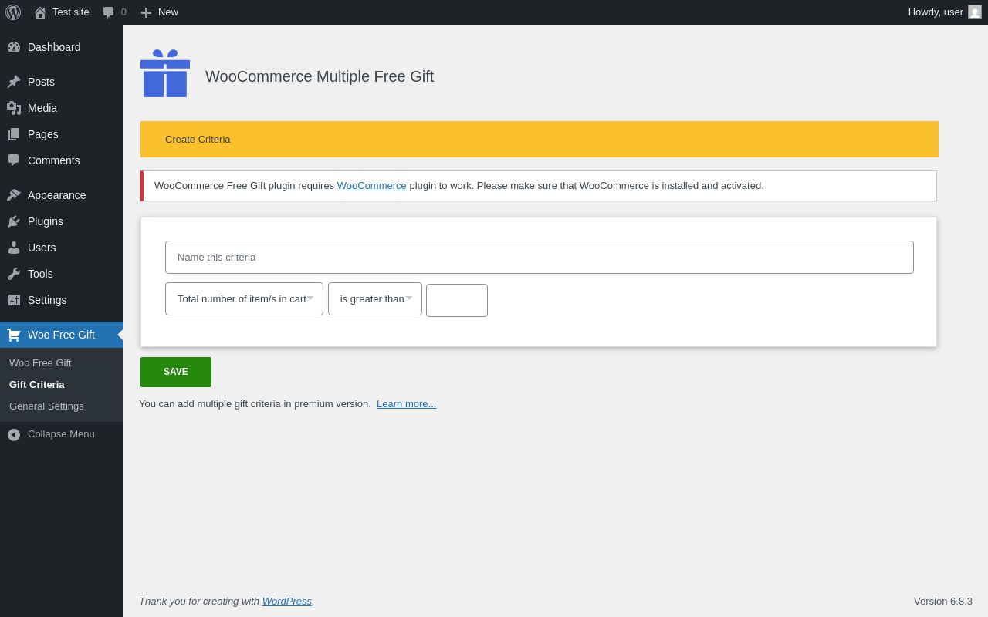Click the 'WooCommerce Multiple Free Gift' heading

point(320,76)
